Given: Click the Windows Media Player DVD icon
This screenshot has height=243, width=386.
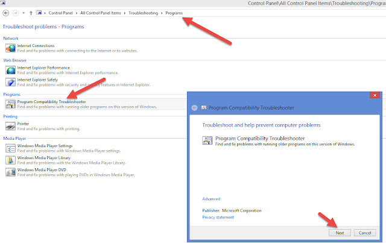Looking at the screenshot, I should click(x=10, y=172).
